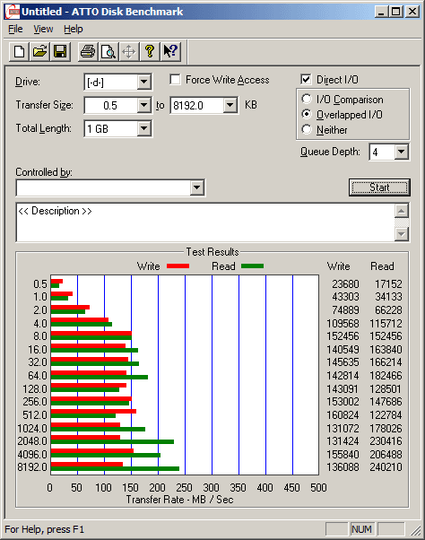Click the Print Preview magnifier icon
The width and height of the screenshot is (425, 540).
108,52
